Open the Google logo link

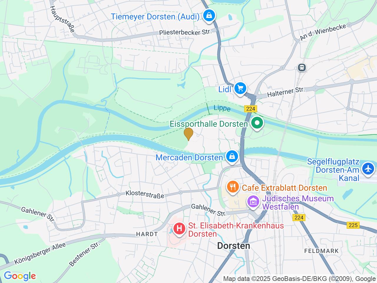pos(20,276)
